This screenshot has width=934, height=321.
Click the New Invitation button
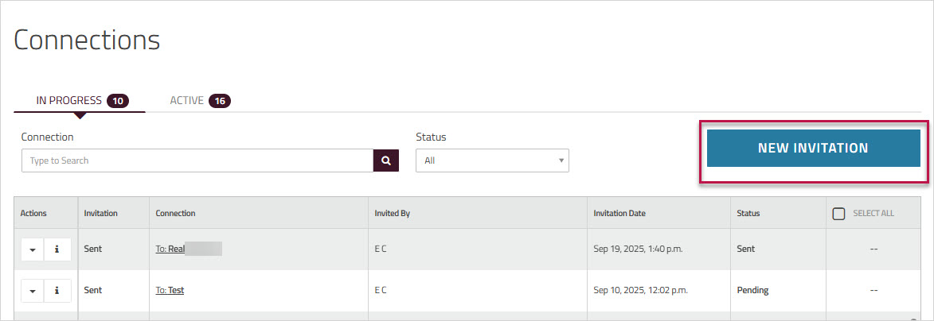[813, 149]
